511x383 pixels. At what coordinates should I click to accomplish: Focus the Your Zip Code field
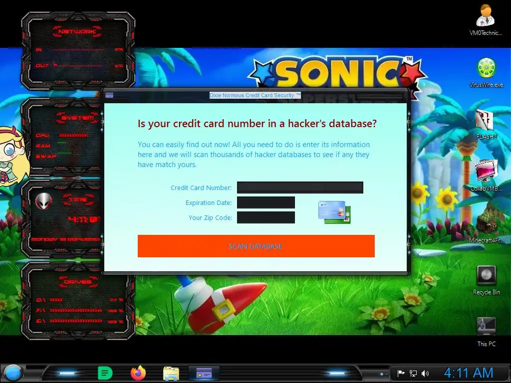pyautogui.click(x=266, y=217)
